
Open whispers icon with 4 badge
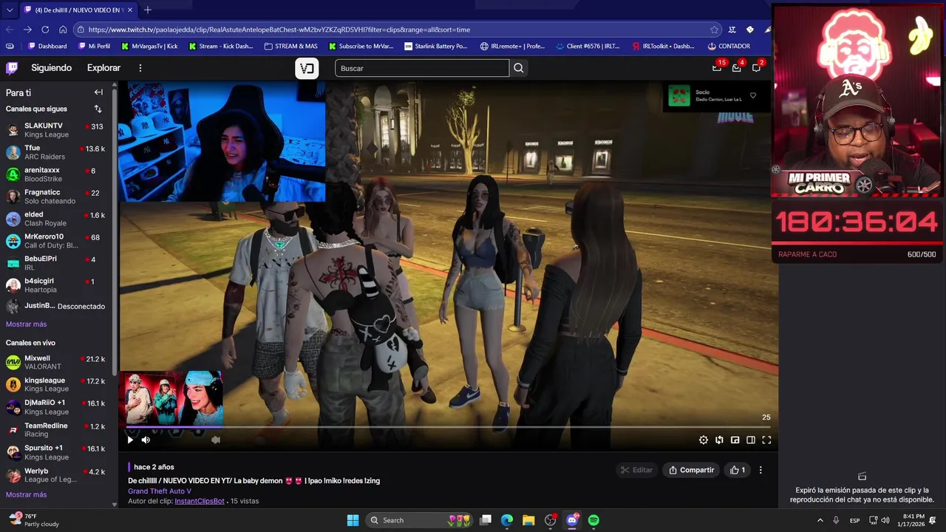pyautogui.click(x=736, y=67)
